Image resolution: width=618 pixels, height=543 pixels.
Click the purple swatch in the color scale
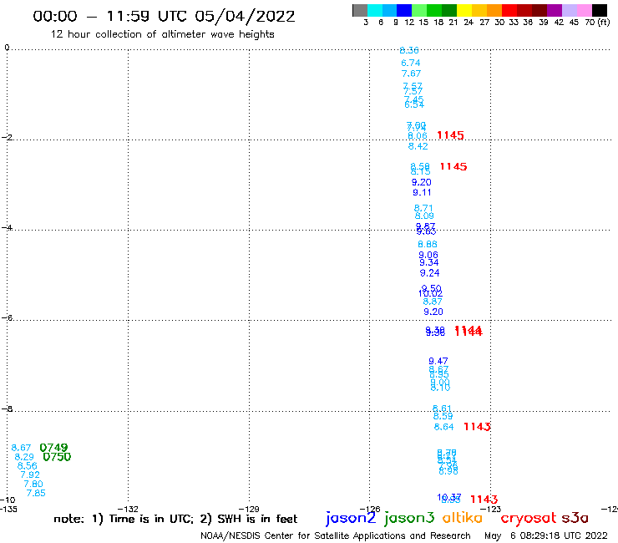coord(555,10)
